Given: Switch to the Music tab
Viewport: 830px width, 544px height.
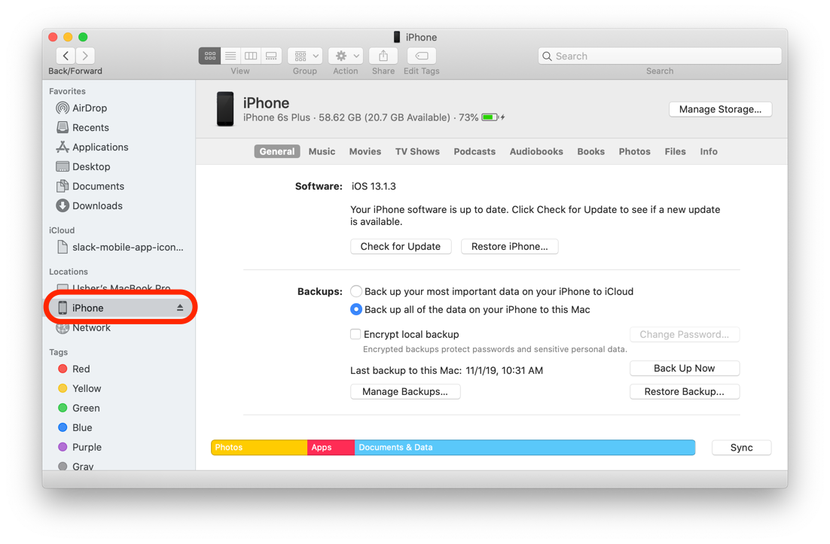Looking at the screenshot, I should pyautogui.click(x=322, y=151).
